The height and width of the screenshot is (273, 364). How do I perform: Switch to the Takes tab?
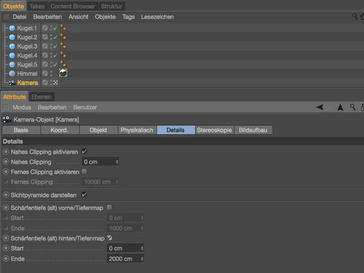(x=37, y=6)
